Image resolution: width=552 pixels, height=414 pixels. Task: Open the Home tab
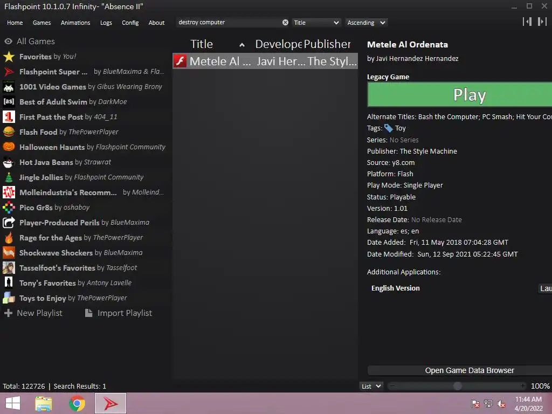(15, 23)
